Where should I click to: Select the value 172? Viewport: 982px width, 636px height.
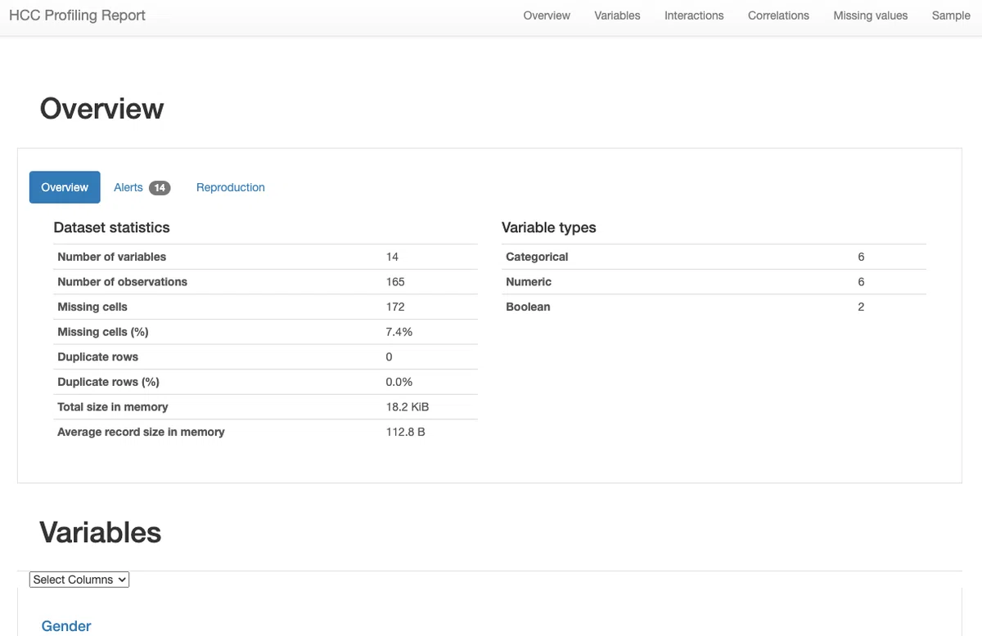[x=395, y=307]
